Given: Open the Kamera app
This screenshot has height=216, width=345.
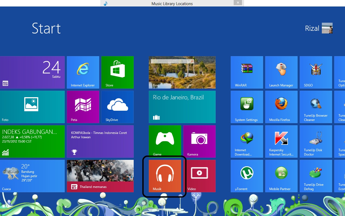Looking at the screenshot, I should (x=199, y=141).
